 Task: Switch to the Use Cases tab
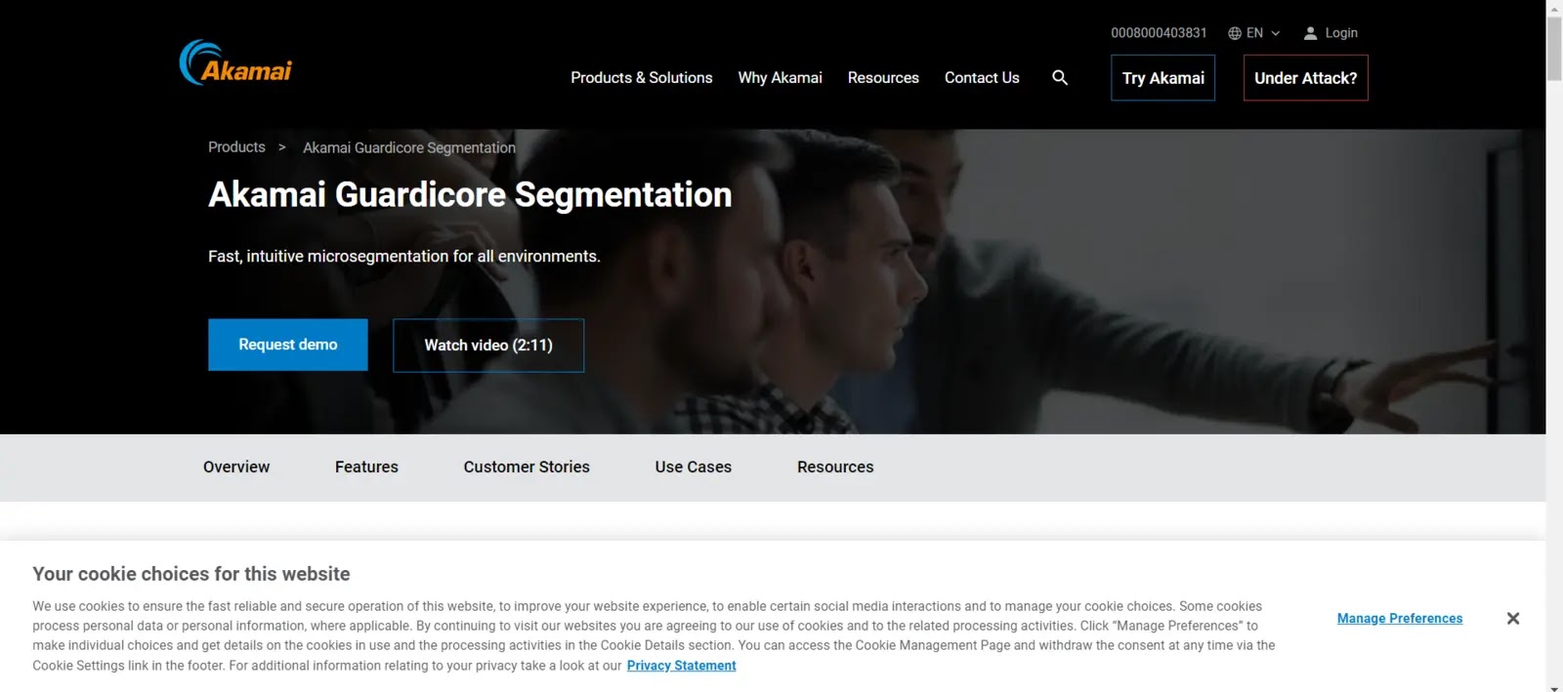tap(693, 467)
